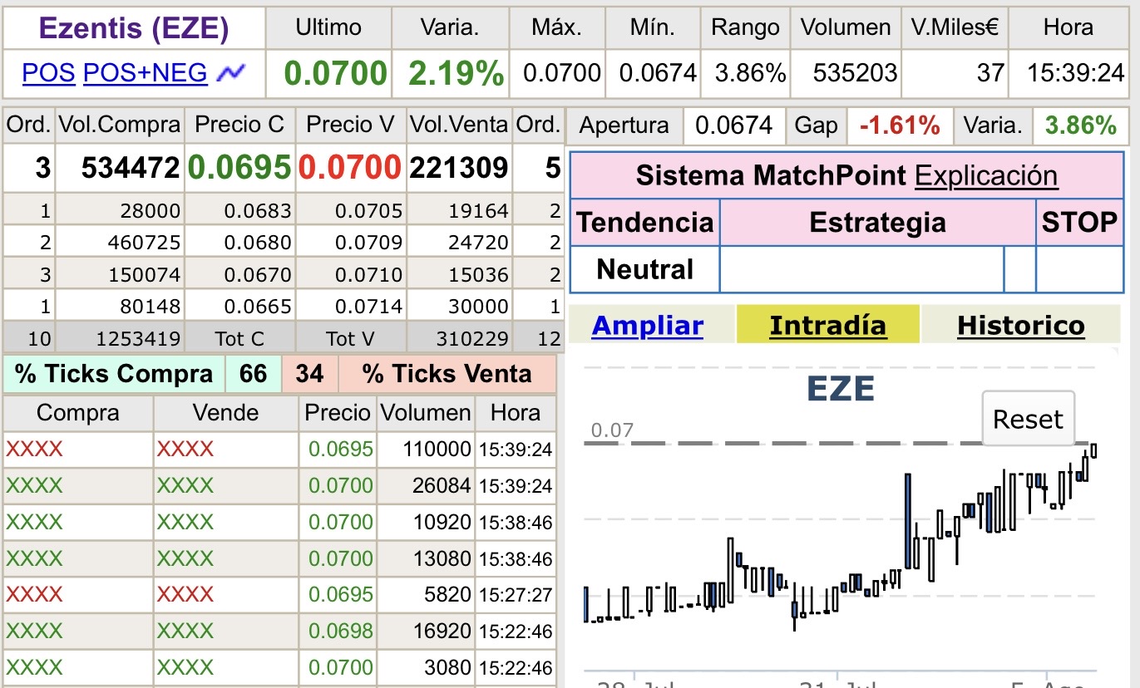Select the total sell volume 310229

pyautogui.click(x=471, y=338)
